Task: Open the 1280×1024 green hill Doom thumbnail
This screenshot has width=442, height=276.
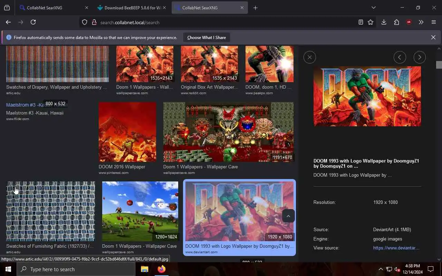Action: 140,211
